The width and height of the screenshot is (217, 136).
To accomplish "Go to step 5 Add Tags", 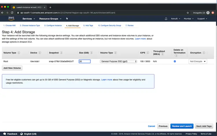I will (88, 26).
